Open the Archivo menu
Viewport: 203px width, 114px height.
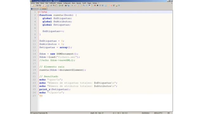tap(33, 3)
